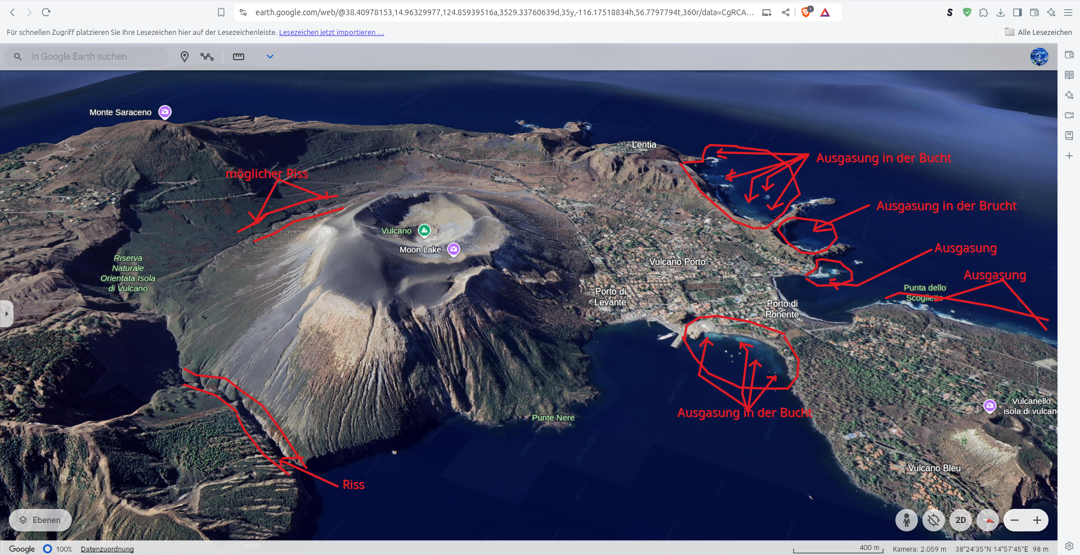
Task: Open the Moon Lake photo marker
Action: click(454, 249)
